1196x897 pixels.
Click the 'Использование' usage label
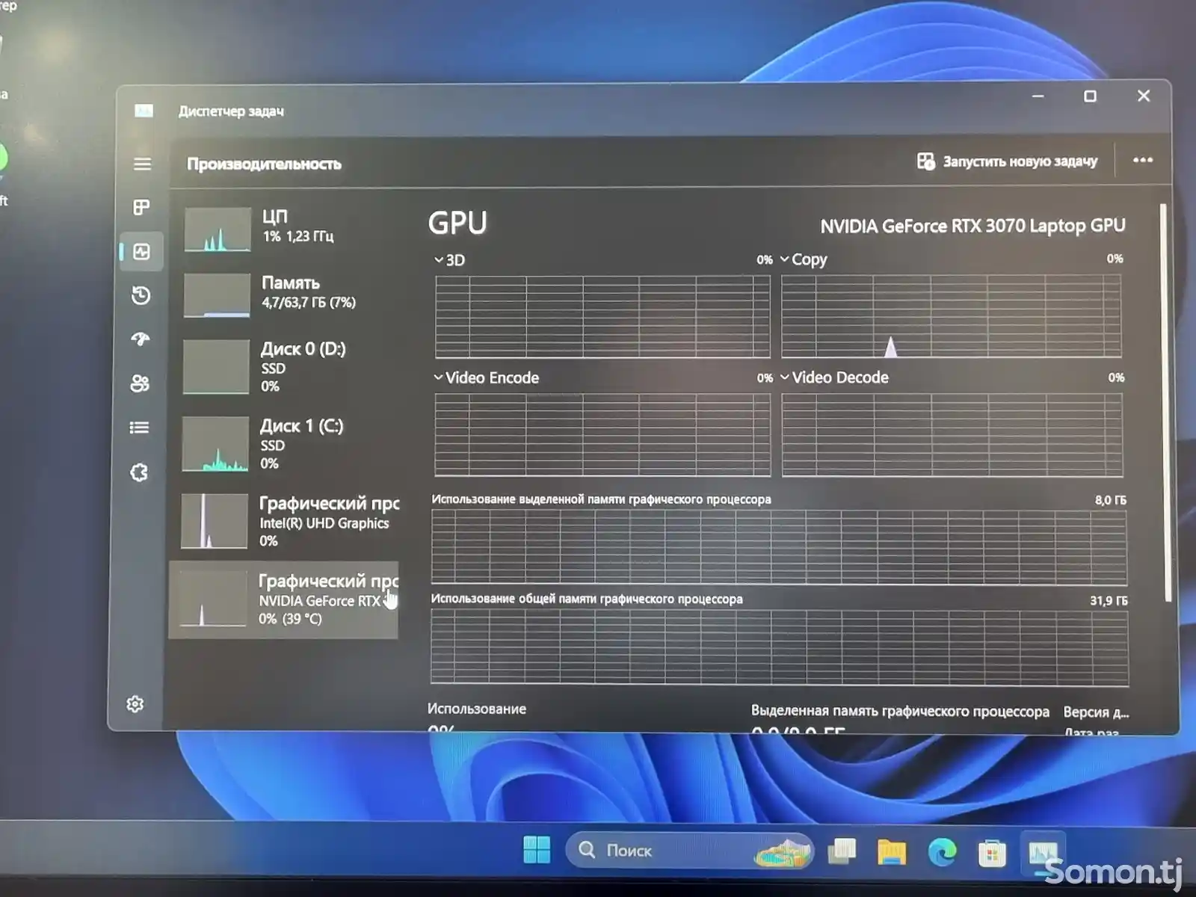coord(477,709)
